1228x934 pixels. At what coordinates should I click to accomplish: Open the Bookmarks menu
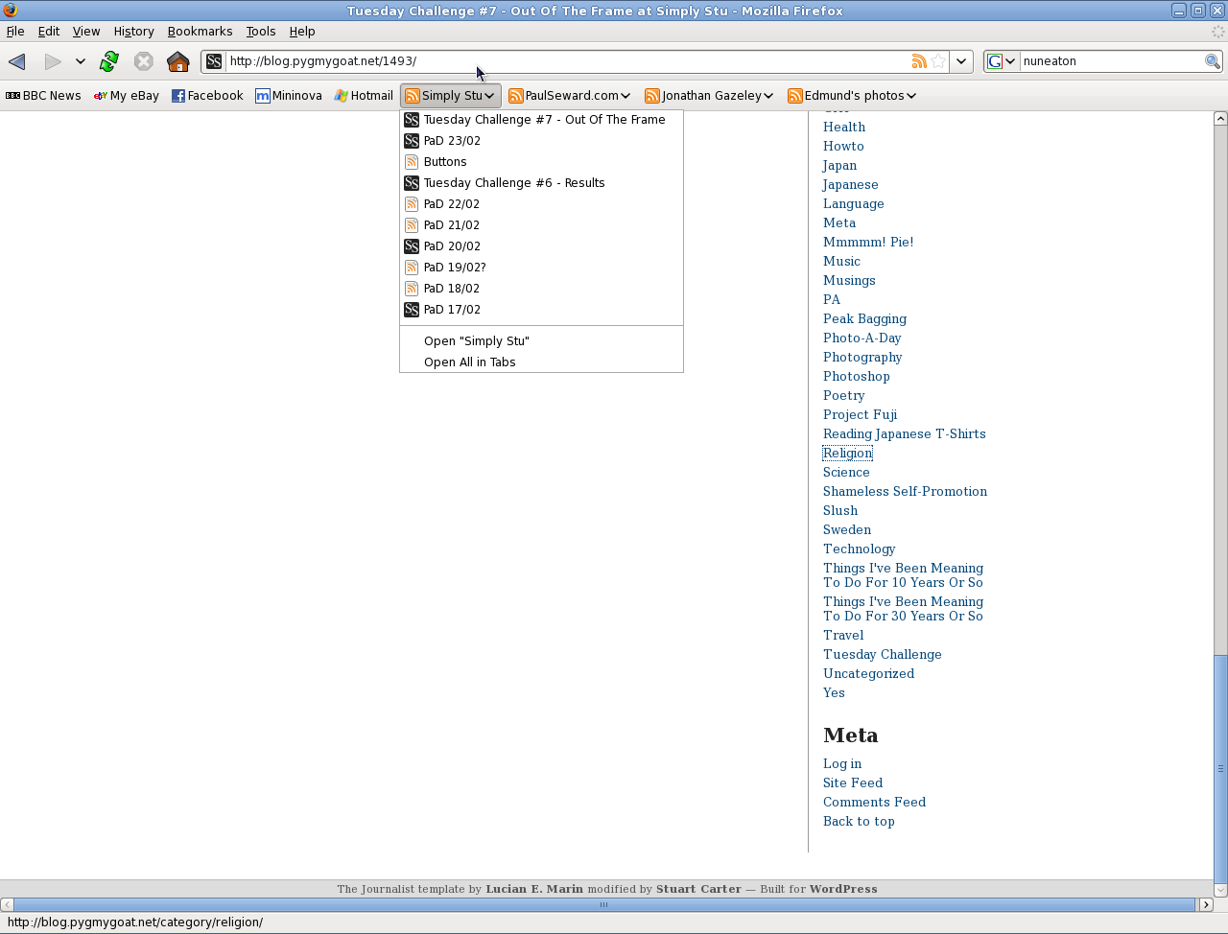(x=200, y=31)
